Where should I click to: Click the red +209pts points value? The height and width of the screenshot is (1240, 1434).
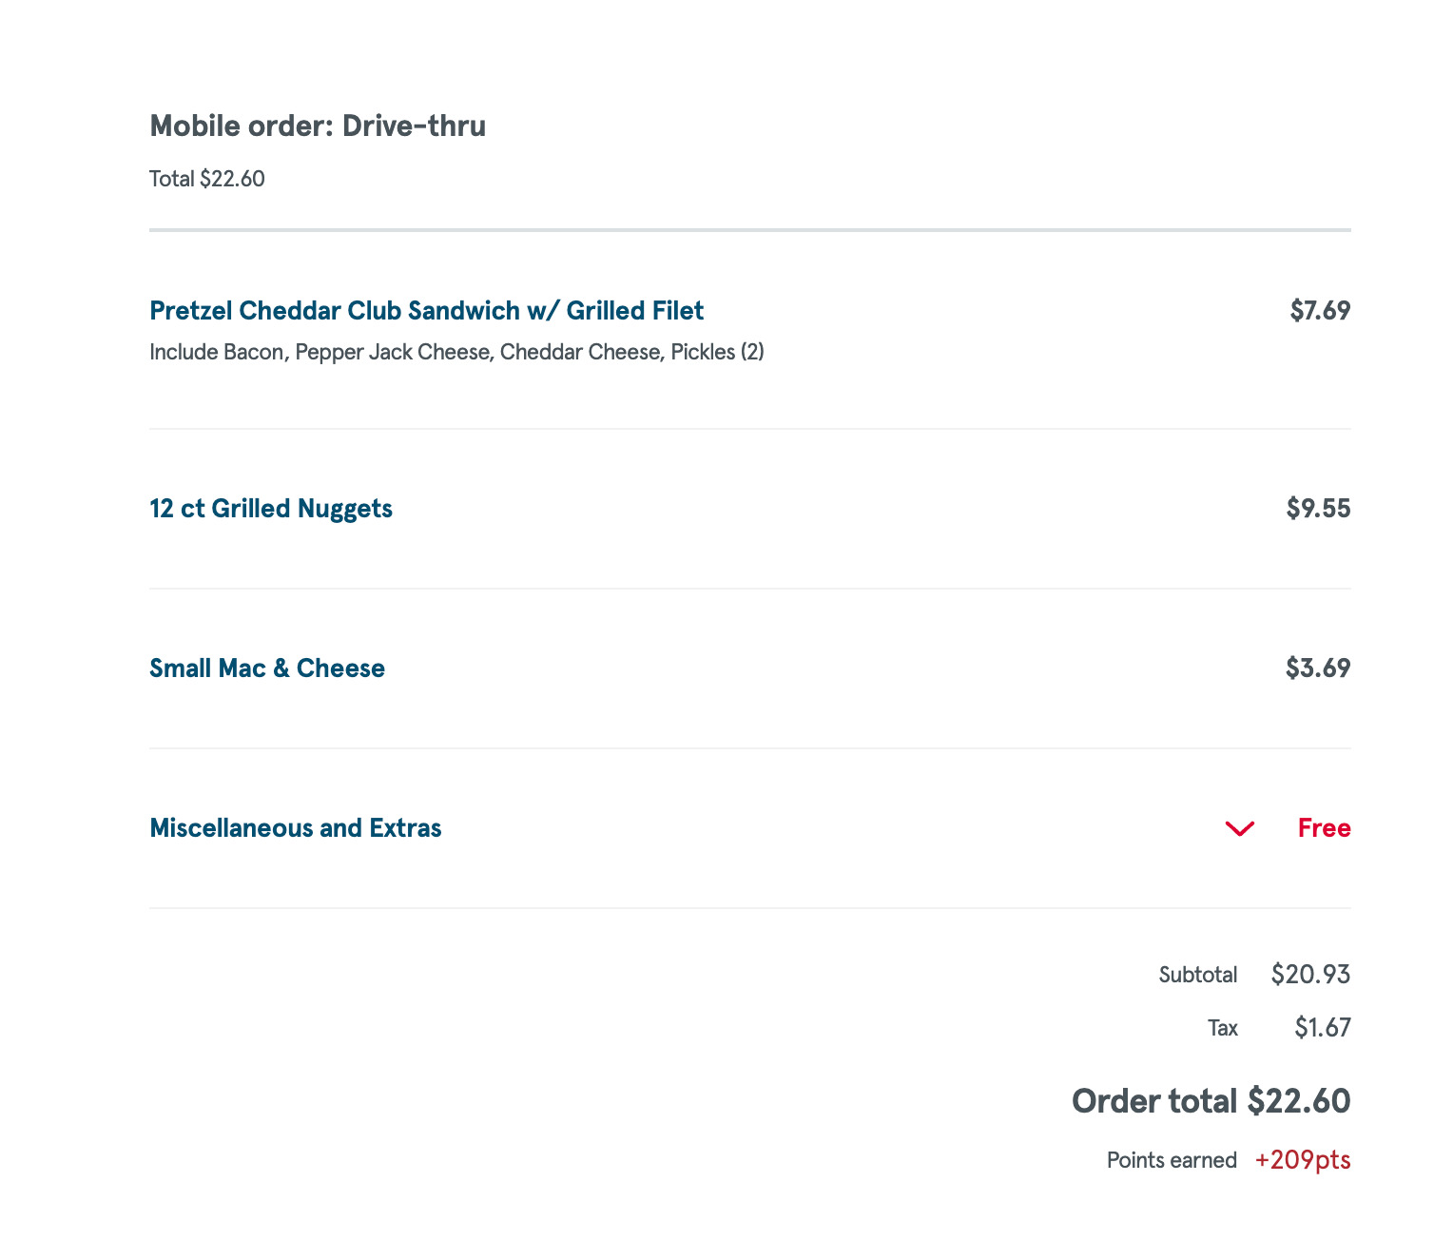[1303, 1160]
